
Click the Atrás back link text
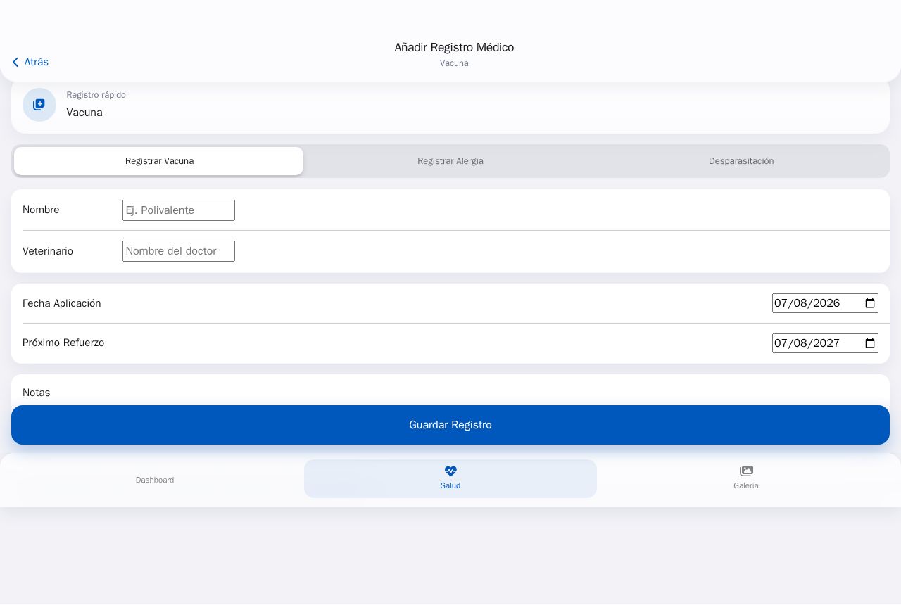[37, 63]
